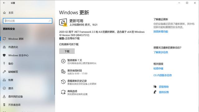199x112 pixels.
Task: Click the 状态: 正在等待下载 text
Action: [x=69, y=39]
